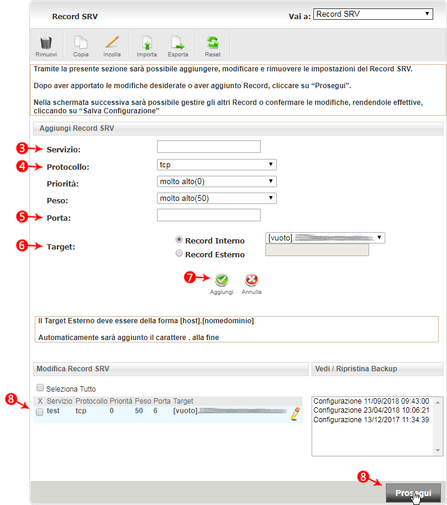The width and height of the screenshot is (447, 505).
Task: Click the green Aggiungi checkmark icon
Action: (x=222, y=280)
